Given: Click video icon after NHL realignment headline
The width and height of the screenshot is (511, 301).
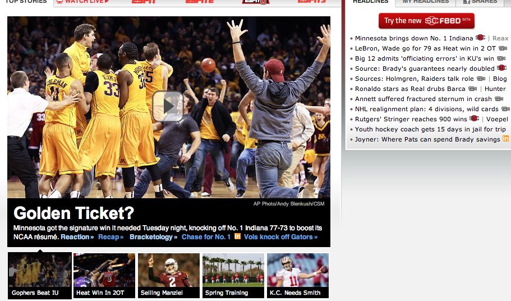Looking at the screenshot, I should [506, 109].
